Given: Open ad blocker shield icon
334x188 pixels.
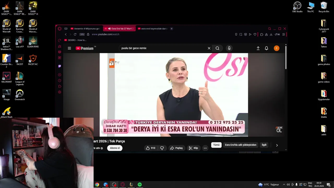Looking at the screenshot, I should [x=246, y=34].
